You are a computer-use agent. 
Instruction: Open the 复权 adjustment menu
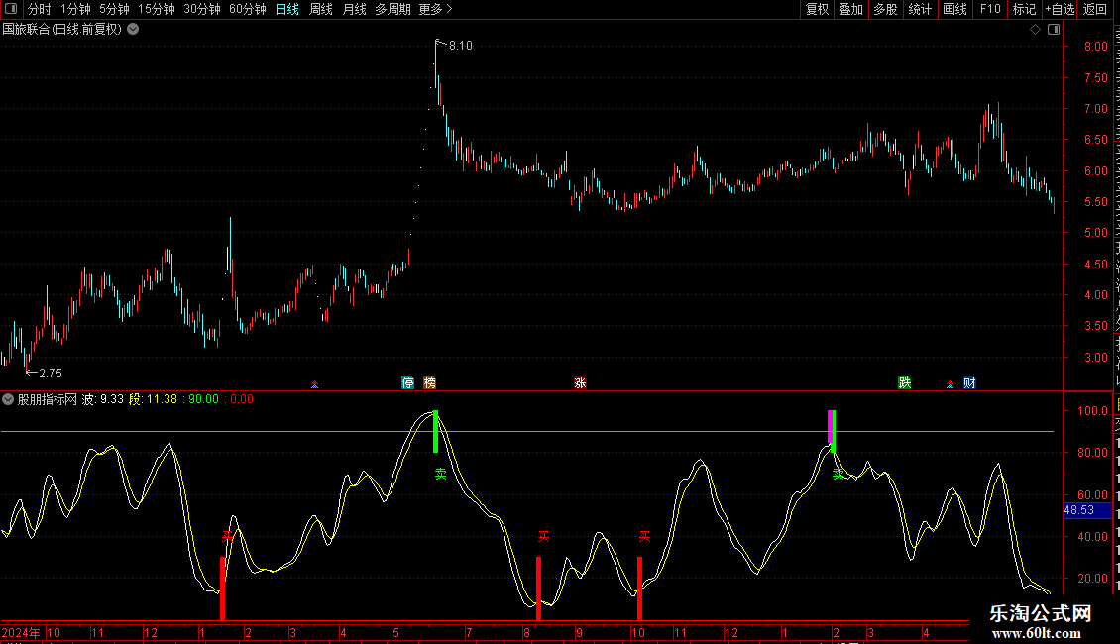(817, 9)
